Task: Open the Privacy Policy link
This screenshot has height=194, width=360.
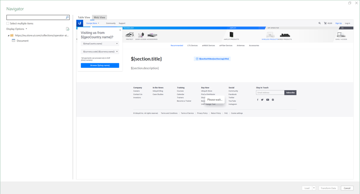Action: 202,113
